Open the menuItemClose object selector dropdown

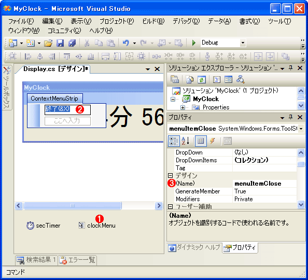tap(301, 129)
